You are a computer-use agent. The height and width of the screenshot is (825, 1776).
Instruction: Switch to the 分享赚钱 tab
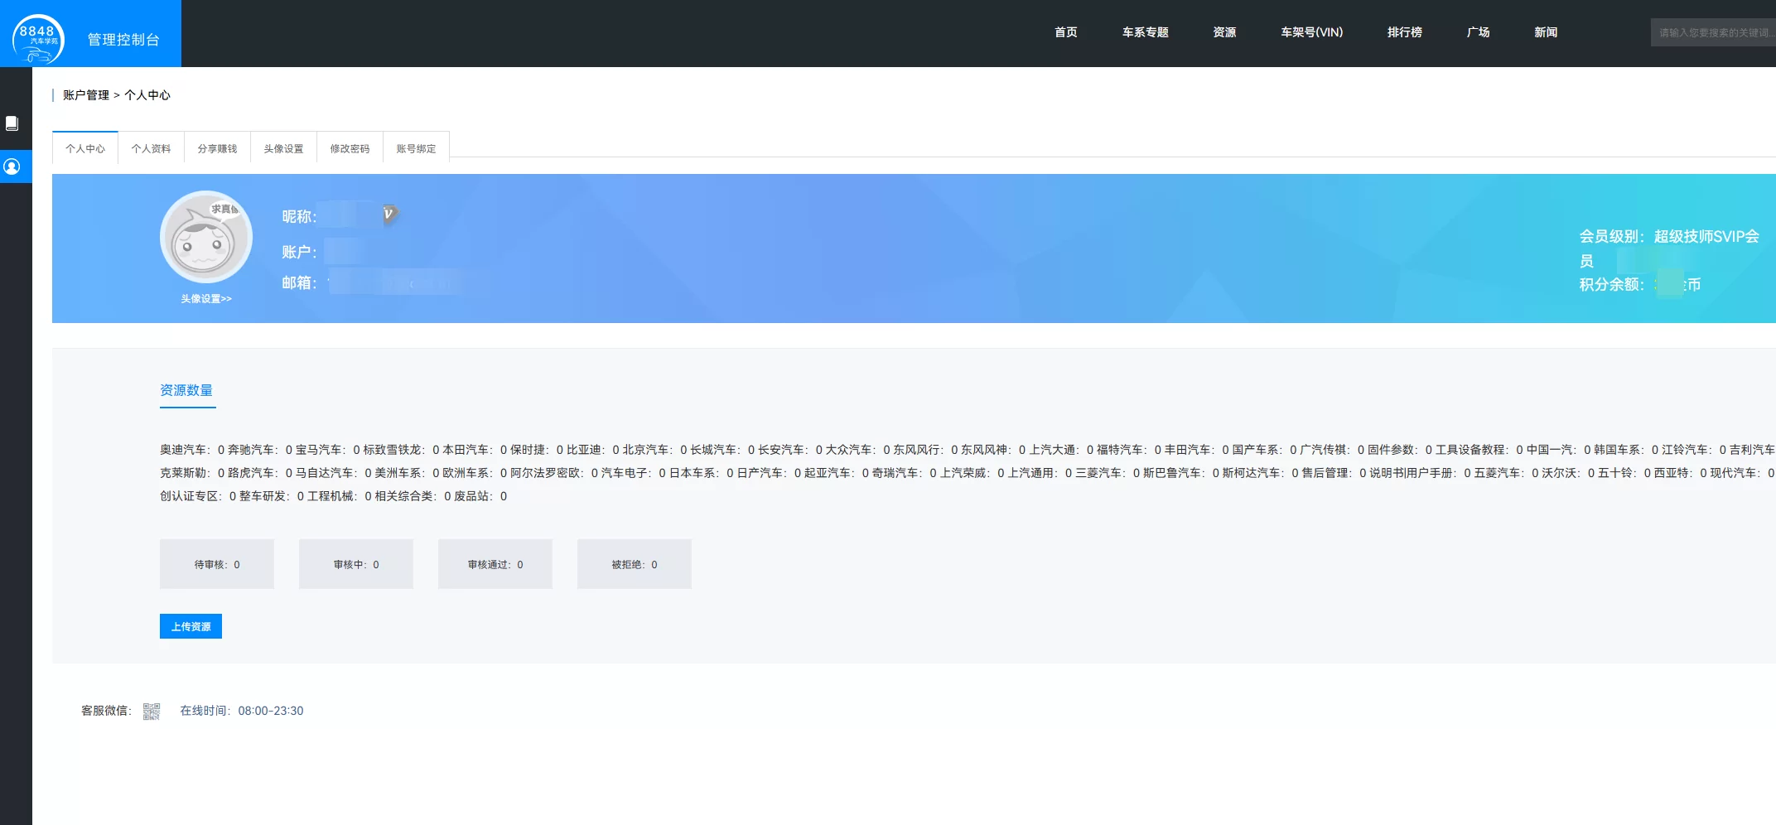click(218, 148)
